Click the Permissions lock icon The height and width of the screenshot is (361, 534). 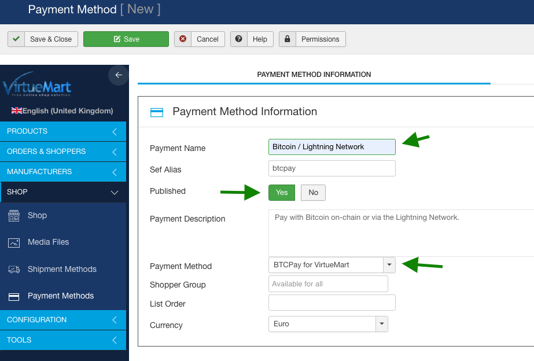pyautogui.click(x=288, y=39)
